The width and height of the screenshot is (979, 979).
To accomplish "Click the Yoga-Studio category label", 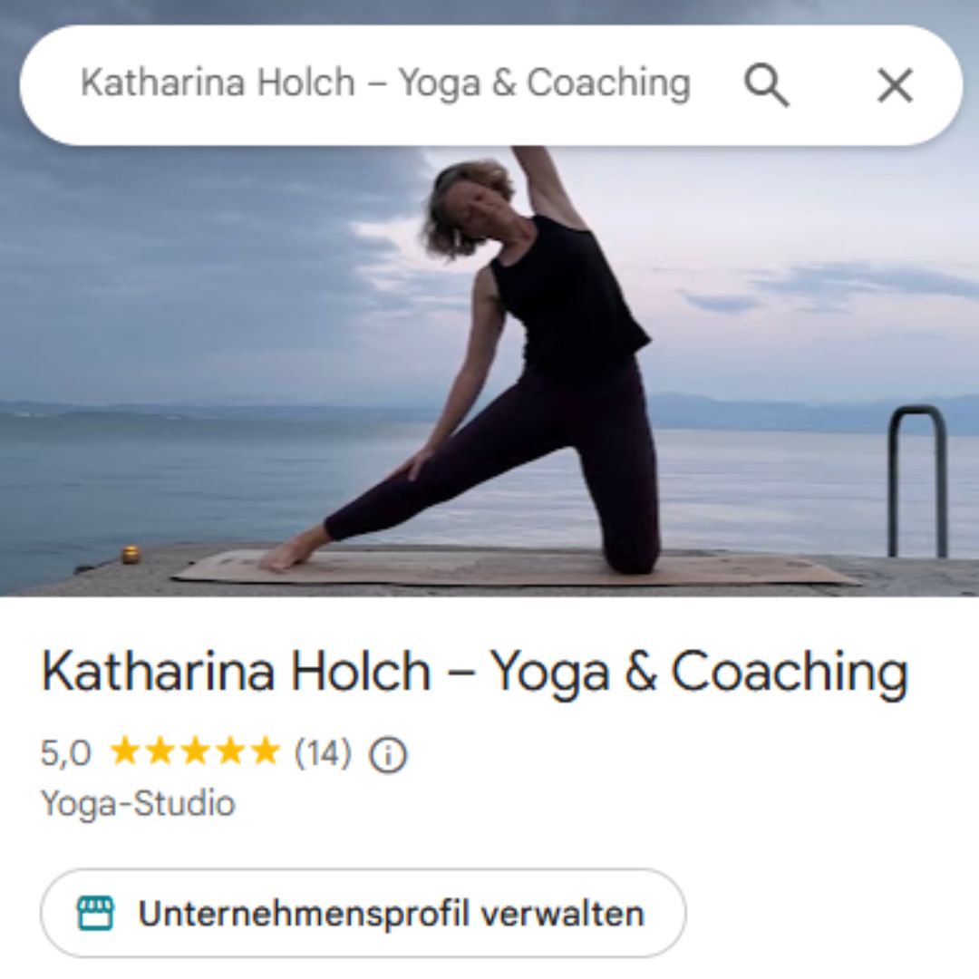I will point(138,803).
